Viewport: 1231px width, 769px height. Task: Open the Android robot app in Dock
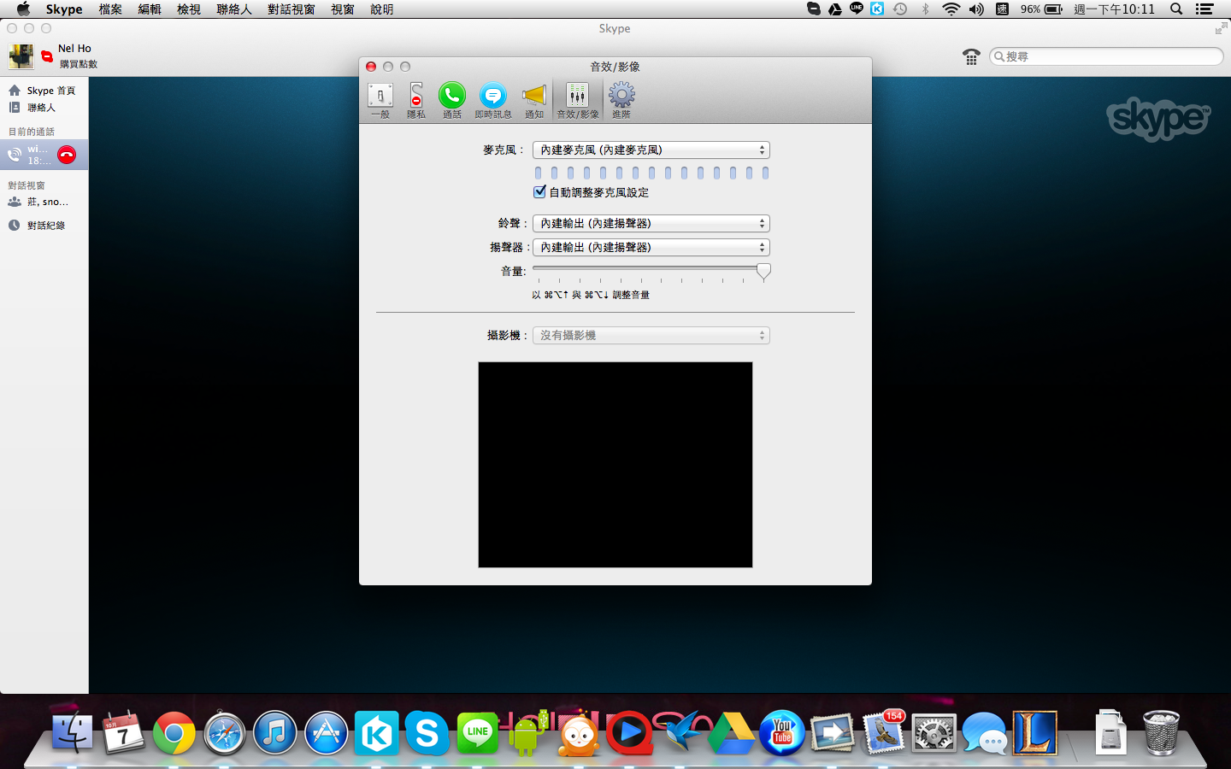click(x=528, y=732)
